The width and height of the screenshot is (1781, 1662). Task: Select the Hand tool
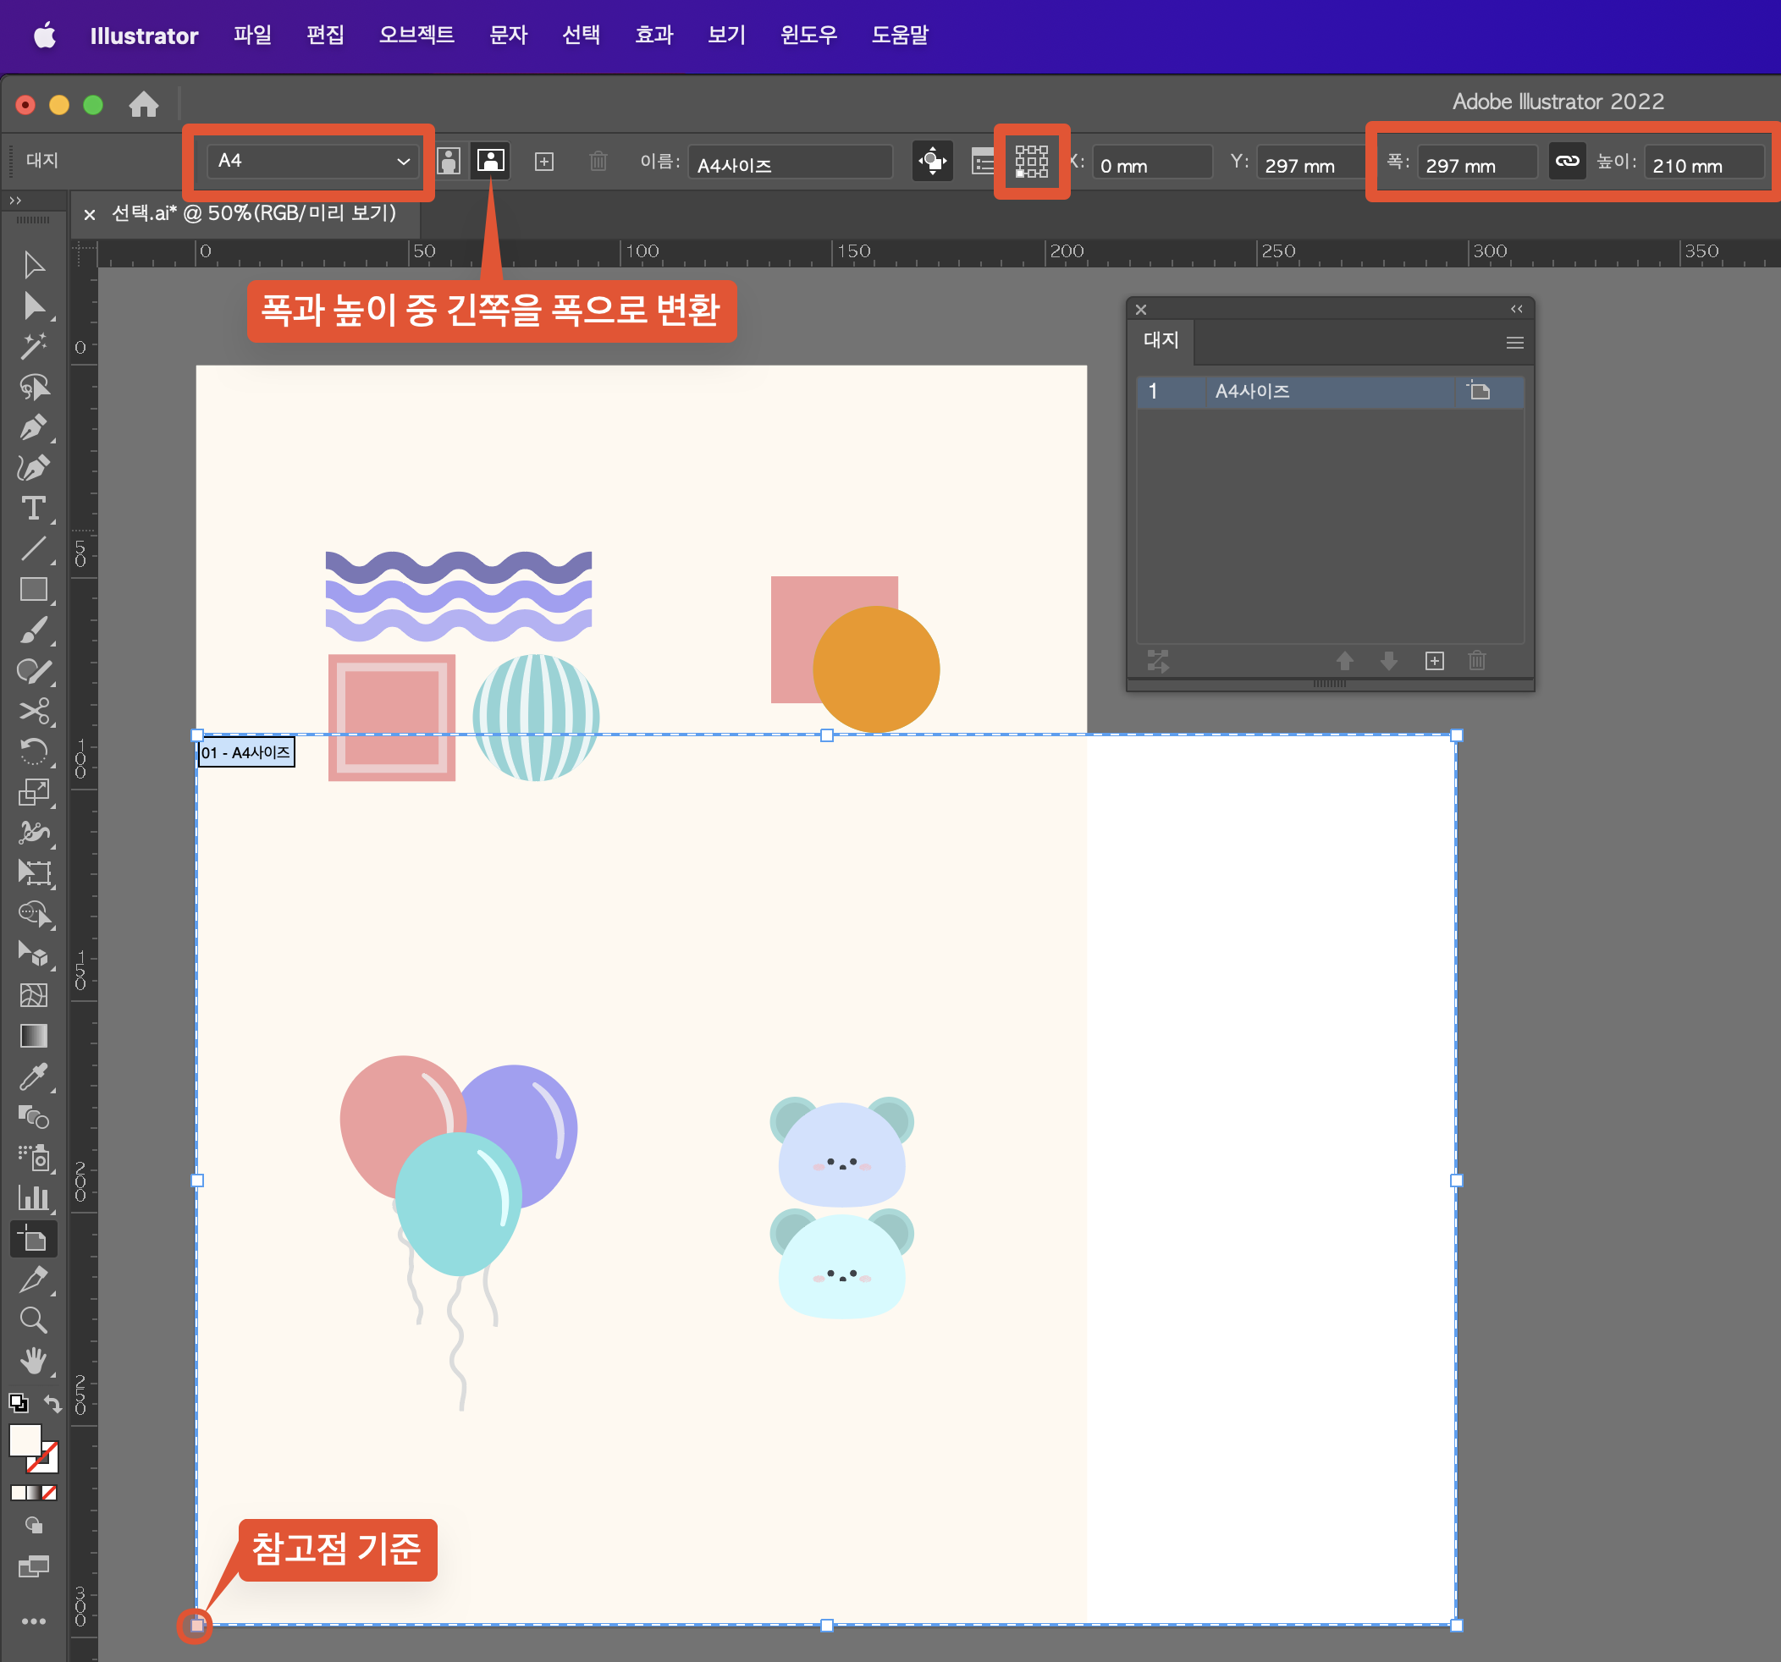34,1360
